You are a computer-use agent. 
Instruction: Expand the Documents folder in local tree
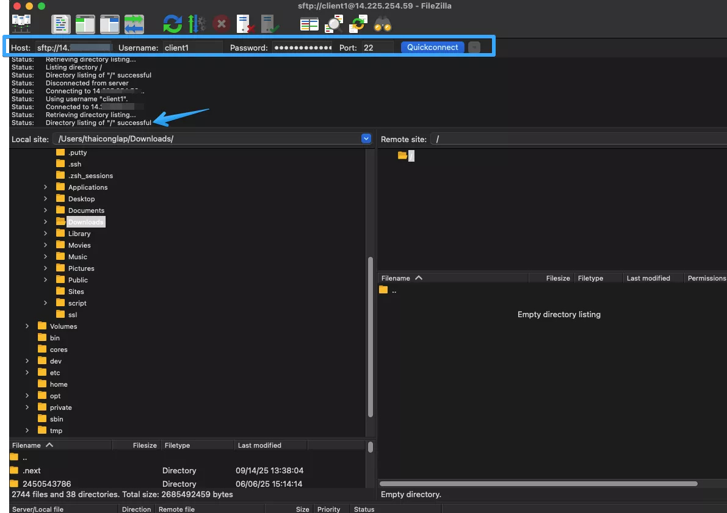point(45,210)
